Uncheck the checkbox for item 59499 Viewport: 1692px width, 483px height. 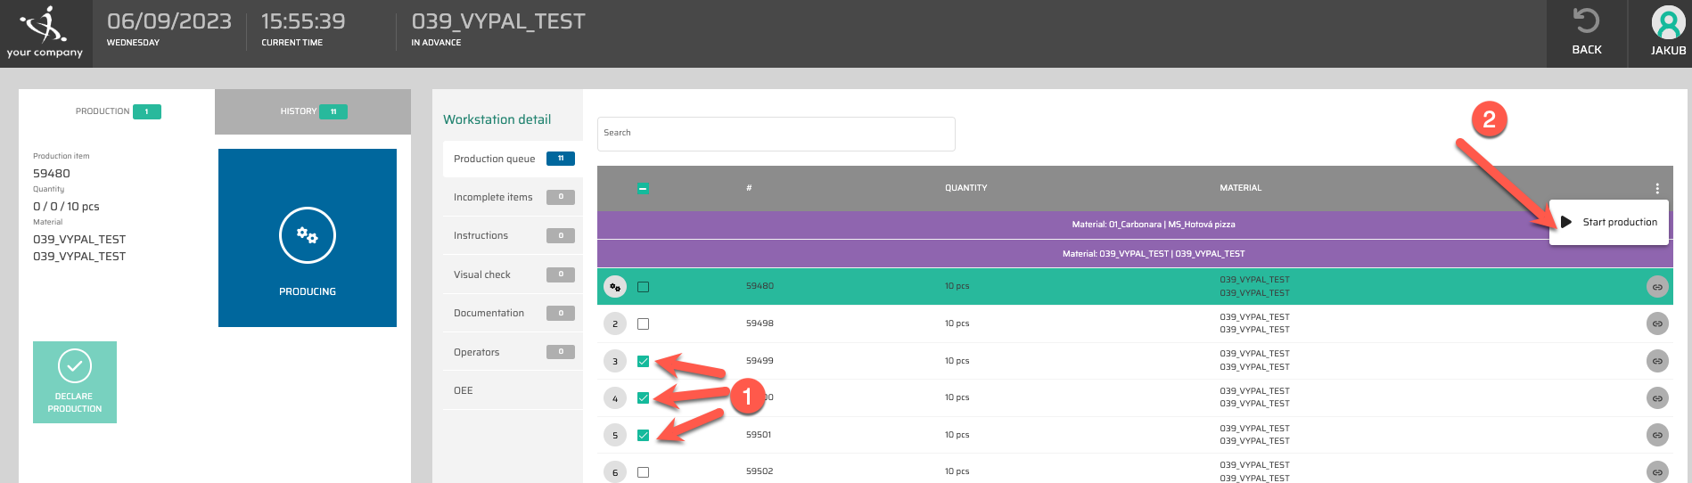pos(643,361)
